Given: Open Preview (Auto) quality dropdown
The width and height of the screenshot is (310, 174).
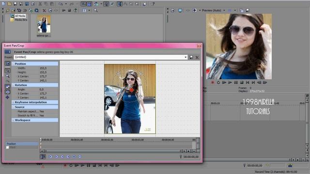Looking at the screenshot, I should click(x=224, y=10).
